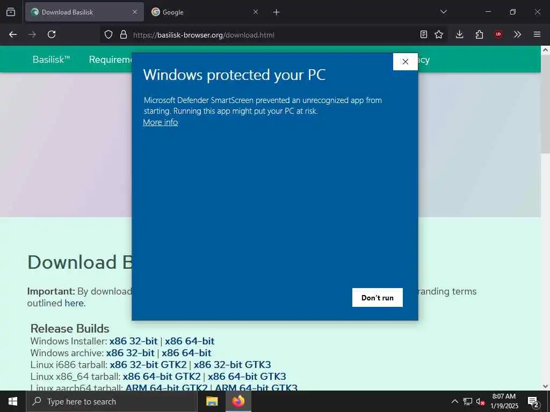This screenshot has height=412, width=550.
Task: Open the Windows Start menu
Action: click(x=13, y=401)
